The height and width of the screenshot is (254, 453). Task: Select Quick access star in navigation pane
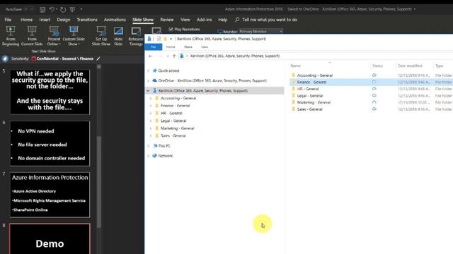(x=155, y=71)
